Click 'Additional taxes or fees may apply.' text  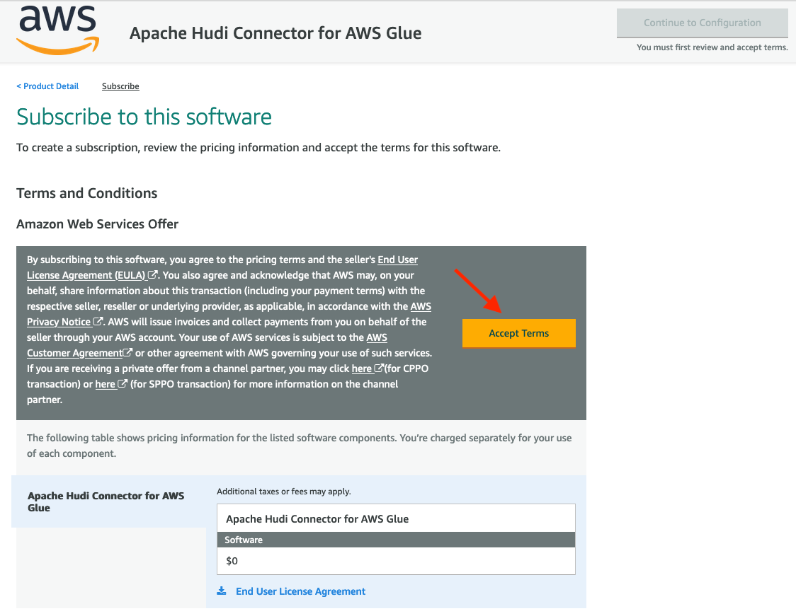284,492
